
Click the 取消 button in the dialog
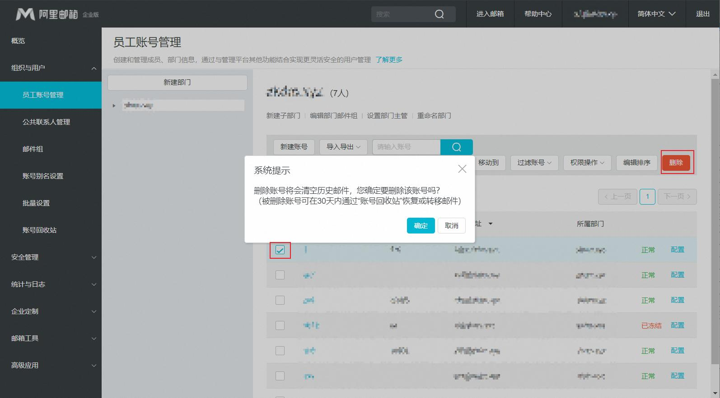pyautogui.click(x=452, y=225)
